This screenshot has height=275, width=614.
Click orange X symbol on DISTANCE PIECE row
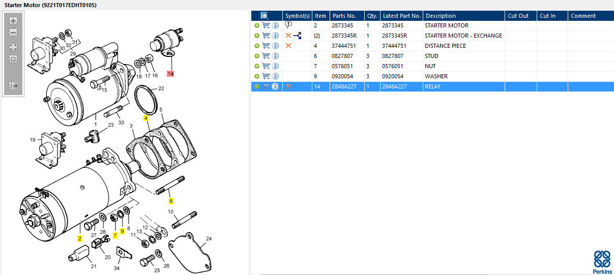[x=288, y=46]
